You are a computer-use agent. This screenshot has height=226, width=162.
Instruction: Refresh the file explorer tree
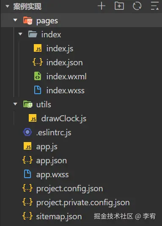[x=137, y=6]
